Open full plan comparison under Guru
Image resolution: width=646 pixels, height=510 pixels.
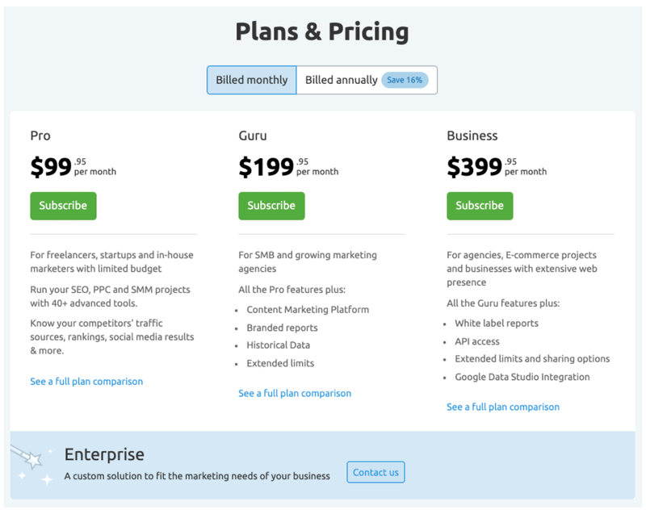(x=295, y=393)
